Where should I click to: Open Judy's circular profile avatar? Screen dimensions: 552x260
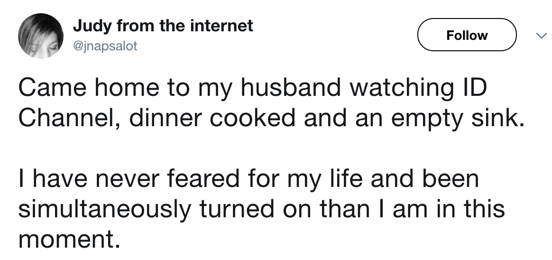click(x=41, y=36)
